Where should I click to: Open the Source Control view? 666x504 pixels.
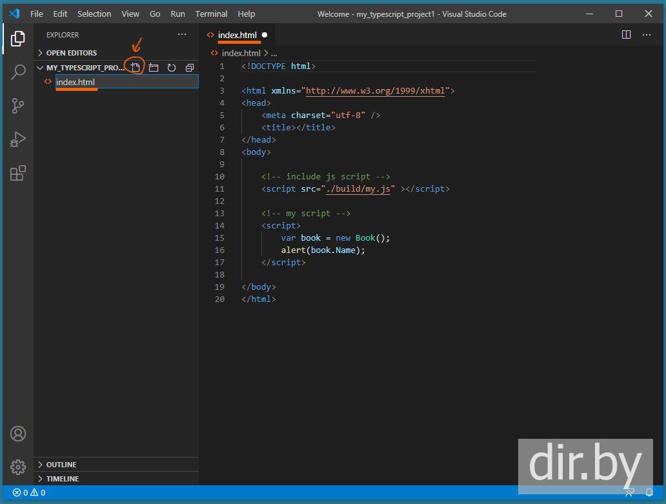click(18, 106)
